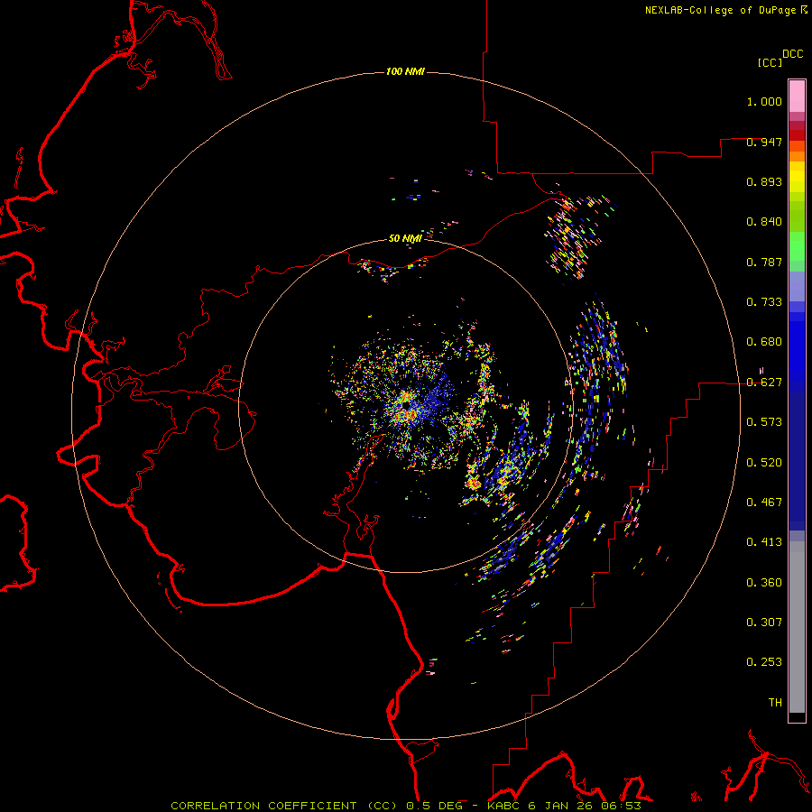
Task: Click the NEXLAB-College of DuPage credit text
Action: [721, 10]
